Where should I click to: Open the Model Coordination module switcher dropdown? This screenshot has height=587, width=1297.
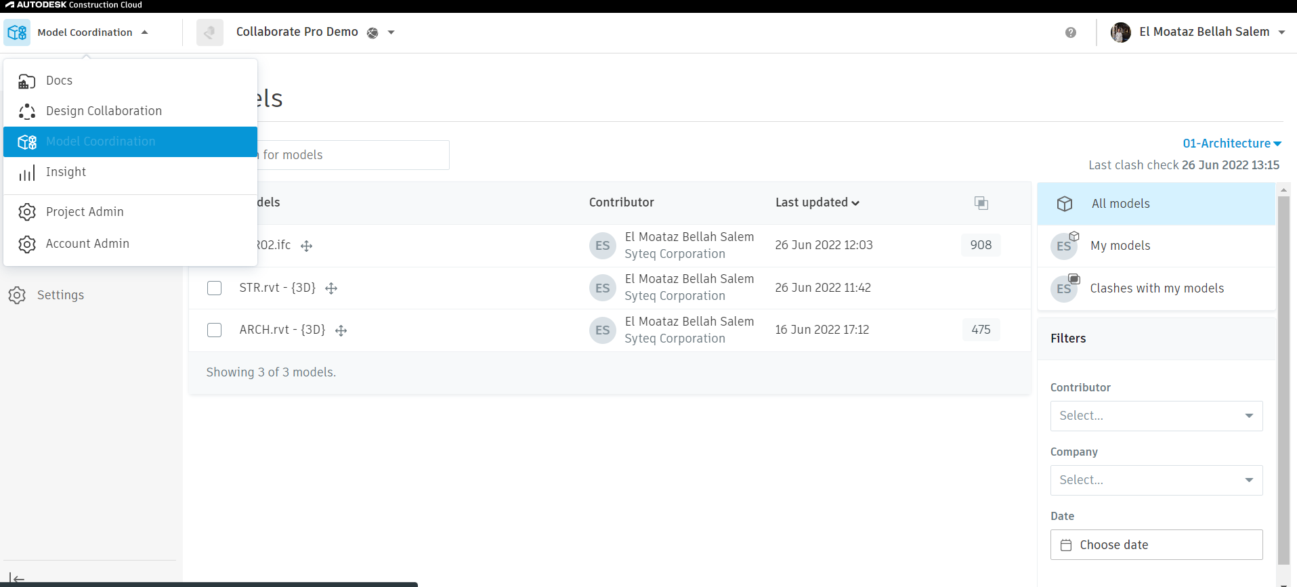coord(93,32)
